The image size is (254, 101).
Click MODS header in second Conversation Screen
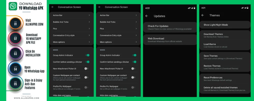pyautogui.click(x=102, y=50)
